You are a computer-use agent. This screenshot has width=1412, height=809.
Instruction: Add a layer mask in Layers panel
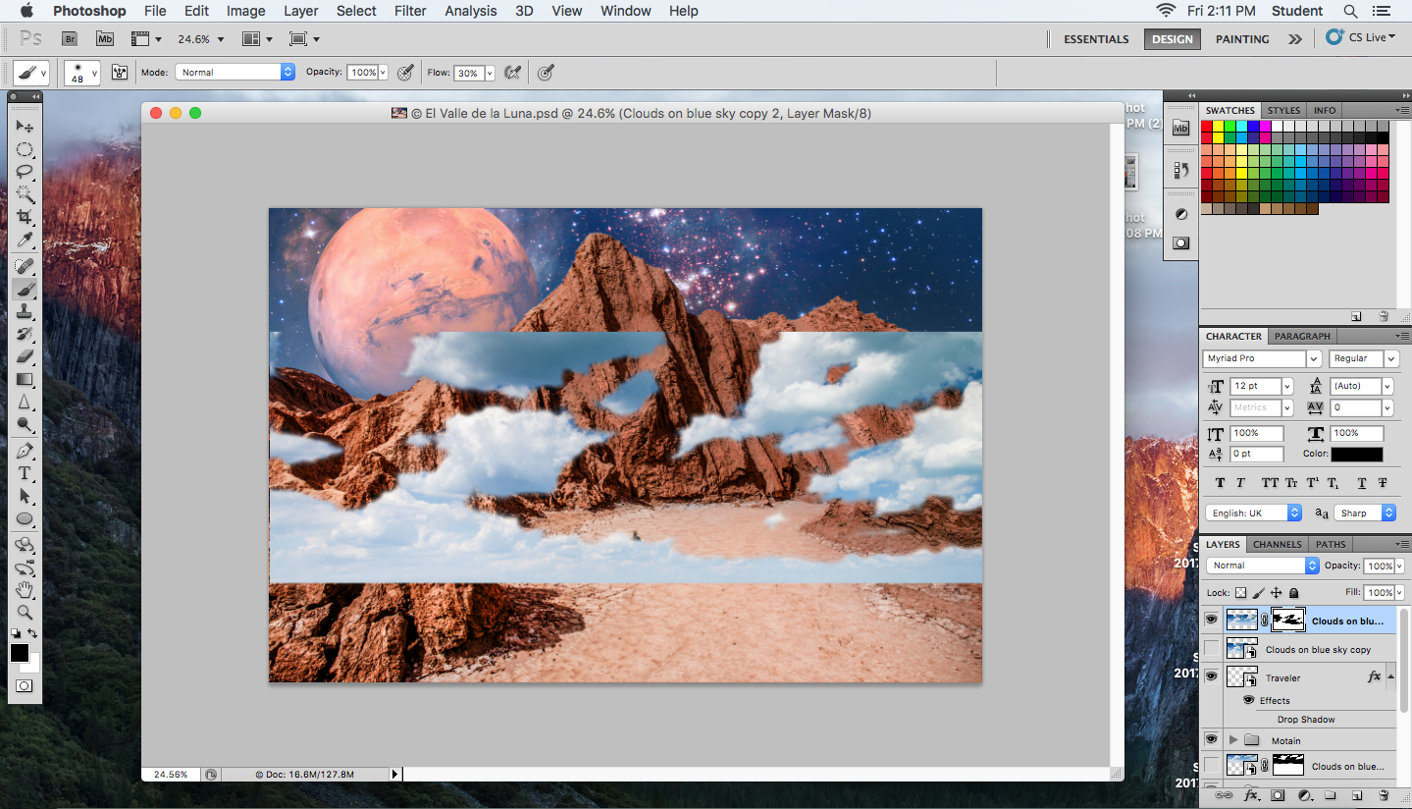click(1278, 795)
